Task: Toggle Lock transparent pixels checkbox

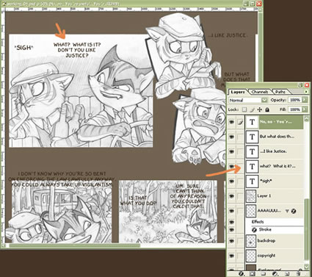Action: tap(244, 109)
